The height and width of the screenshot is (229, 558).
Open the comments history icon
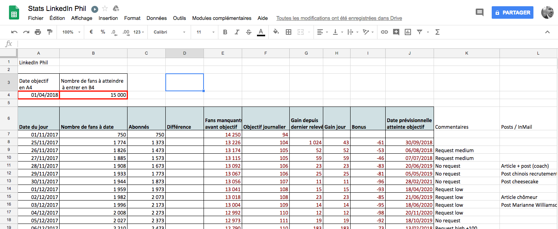[x=480, y=12]
